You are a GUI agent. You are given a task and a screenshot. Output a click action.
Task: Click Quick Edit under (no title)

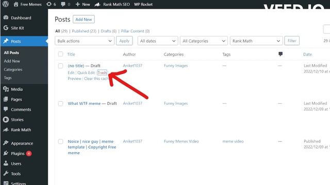(x=86, y=72)
